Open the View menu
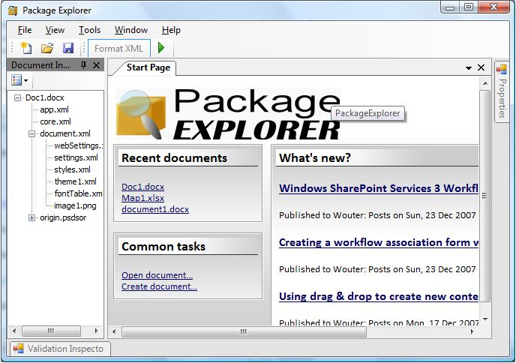The image size is (516, 363). point(55,30)
